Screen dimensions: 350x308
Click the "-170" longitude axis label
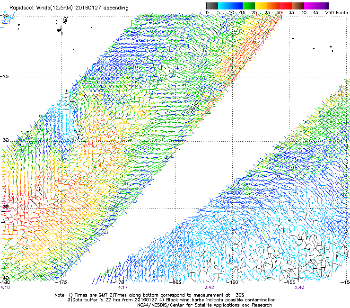119,282
